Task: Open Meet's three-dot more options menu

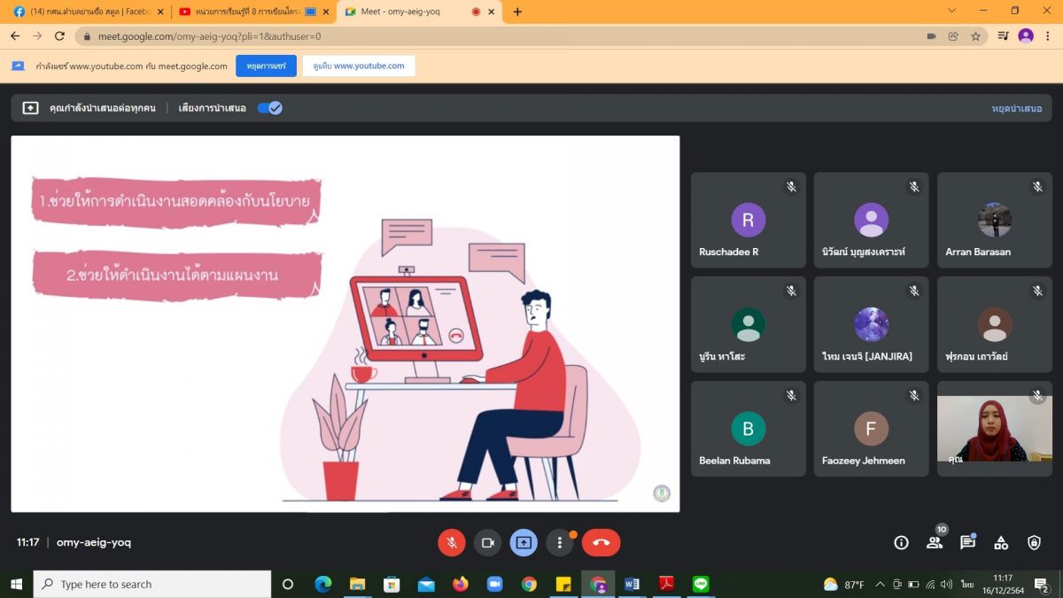Action: click(x=559, y=542)
